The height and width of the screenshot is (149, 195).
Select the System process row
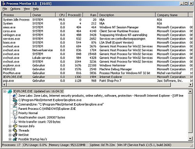pos(97,24)
